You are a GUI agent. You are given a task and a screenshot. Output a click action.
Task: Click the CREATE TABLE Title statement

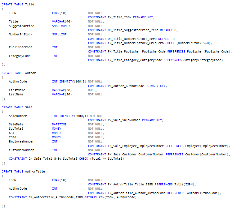(x=18, y=4)
